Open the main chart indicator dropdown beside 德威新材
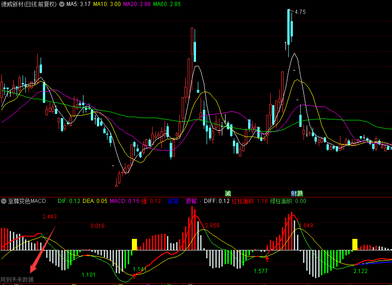 pos(62,4)
